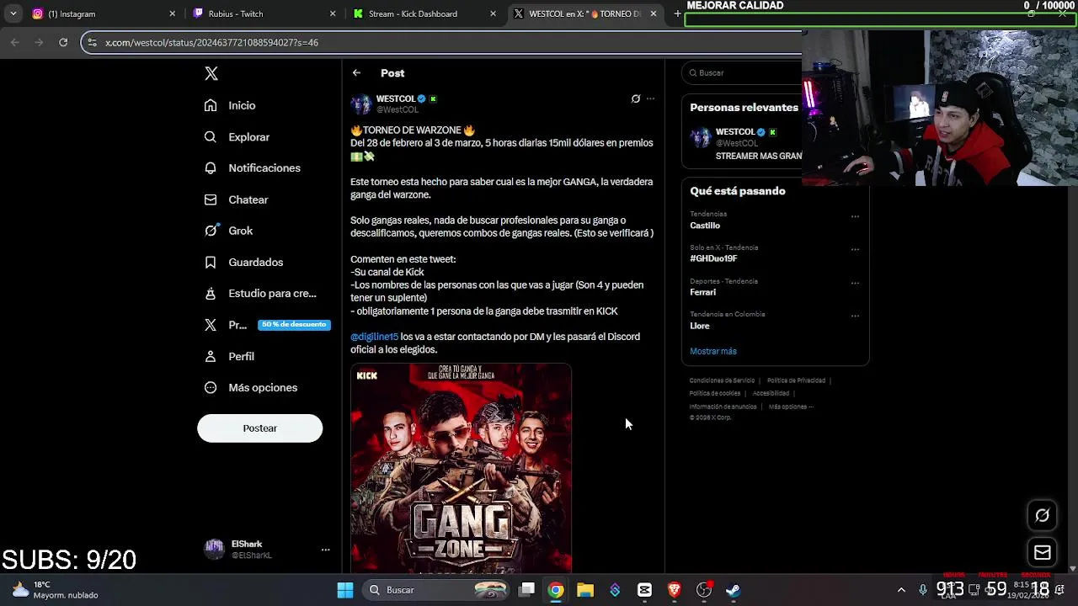The image size is (1078, 606).
Task: Open Steam from the taskbar
Action: coord(734,590)
